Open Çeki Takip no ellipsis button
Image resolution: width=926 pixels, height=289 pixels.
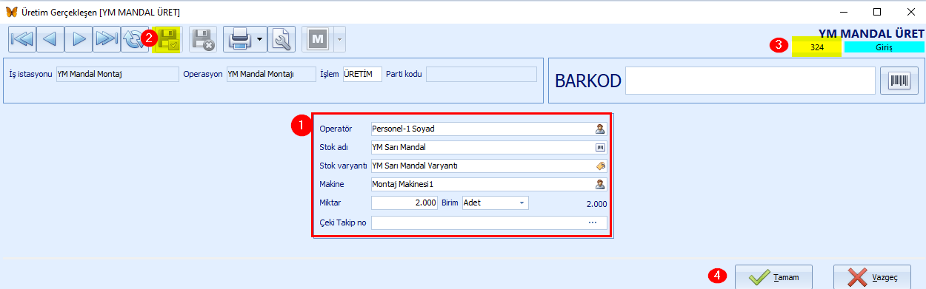click(x=593, y=222)
